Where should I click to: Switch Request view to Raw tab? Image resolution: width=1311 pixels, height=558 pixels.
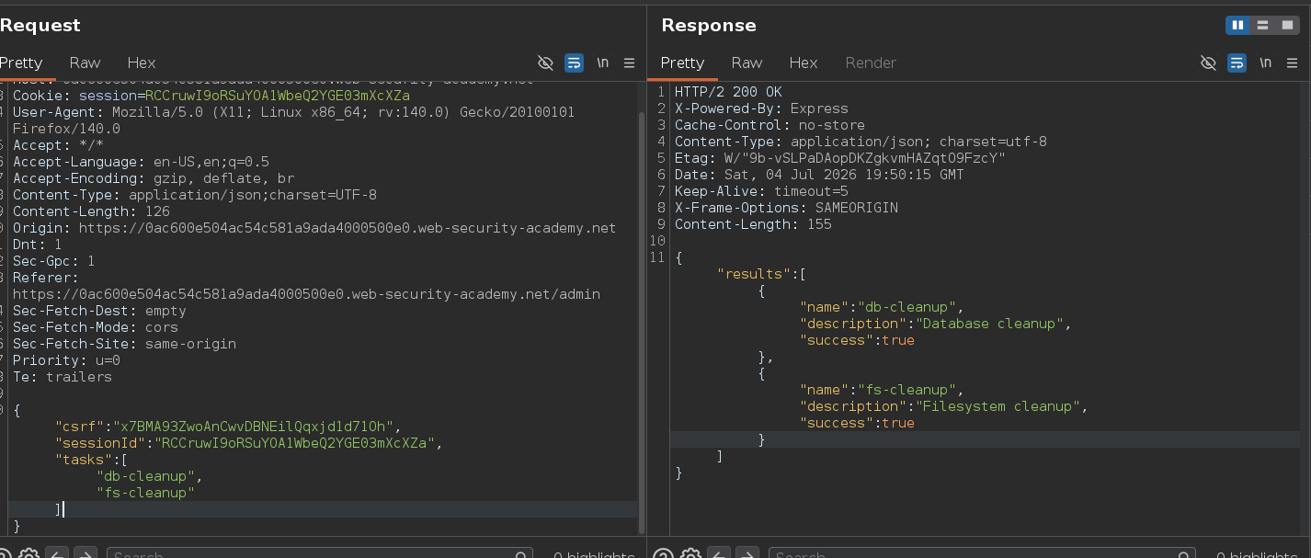pyautogui.click(x=85, y=63)
